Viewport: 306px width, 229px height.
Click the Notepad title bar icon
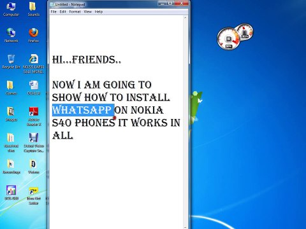[52, 4]
